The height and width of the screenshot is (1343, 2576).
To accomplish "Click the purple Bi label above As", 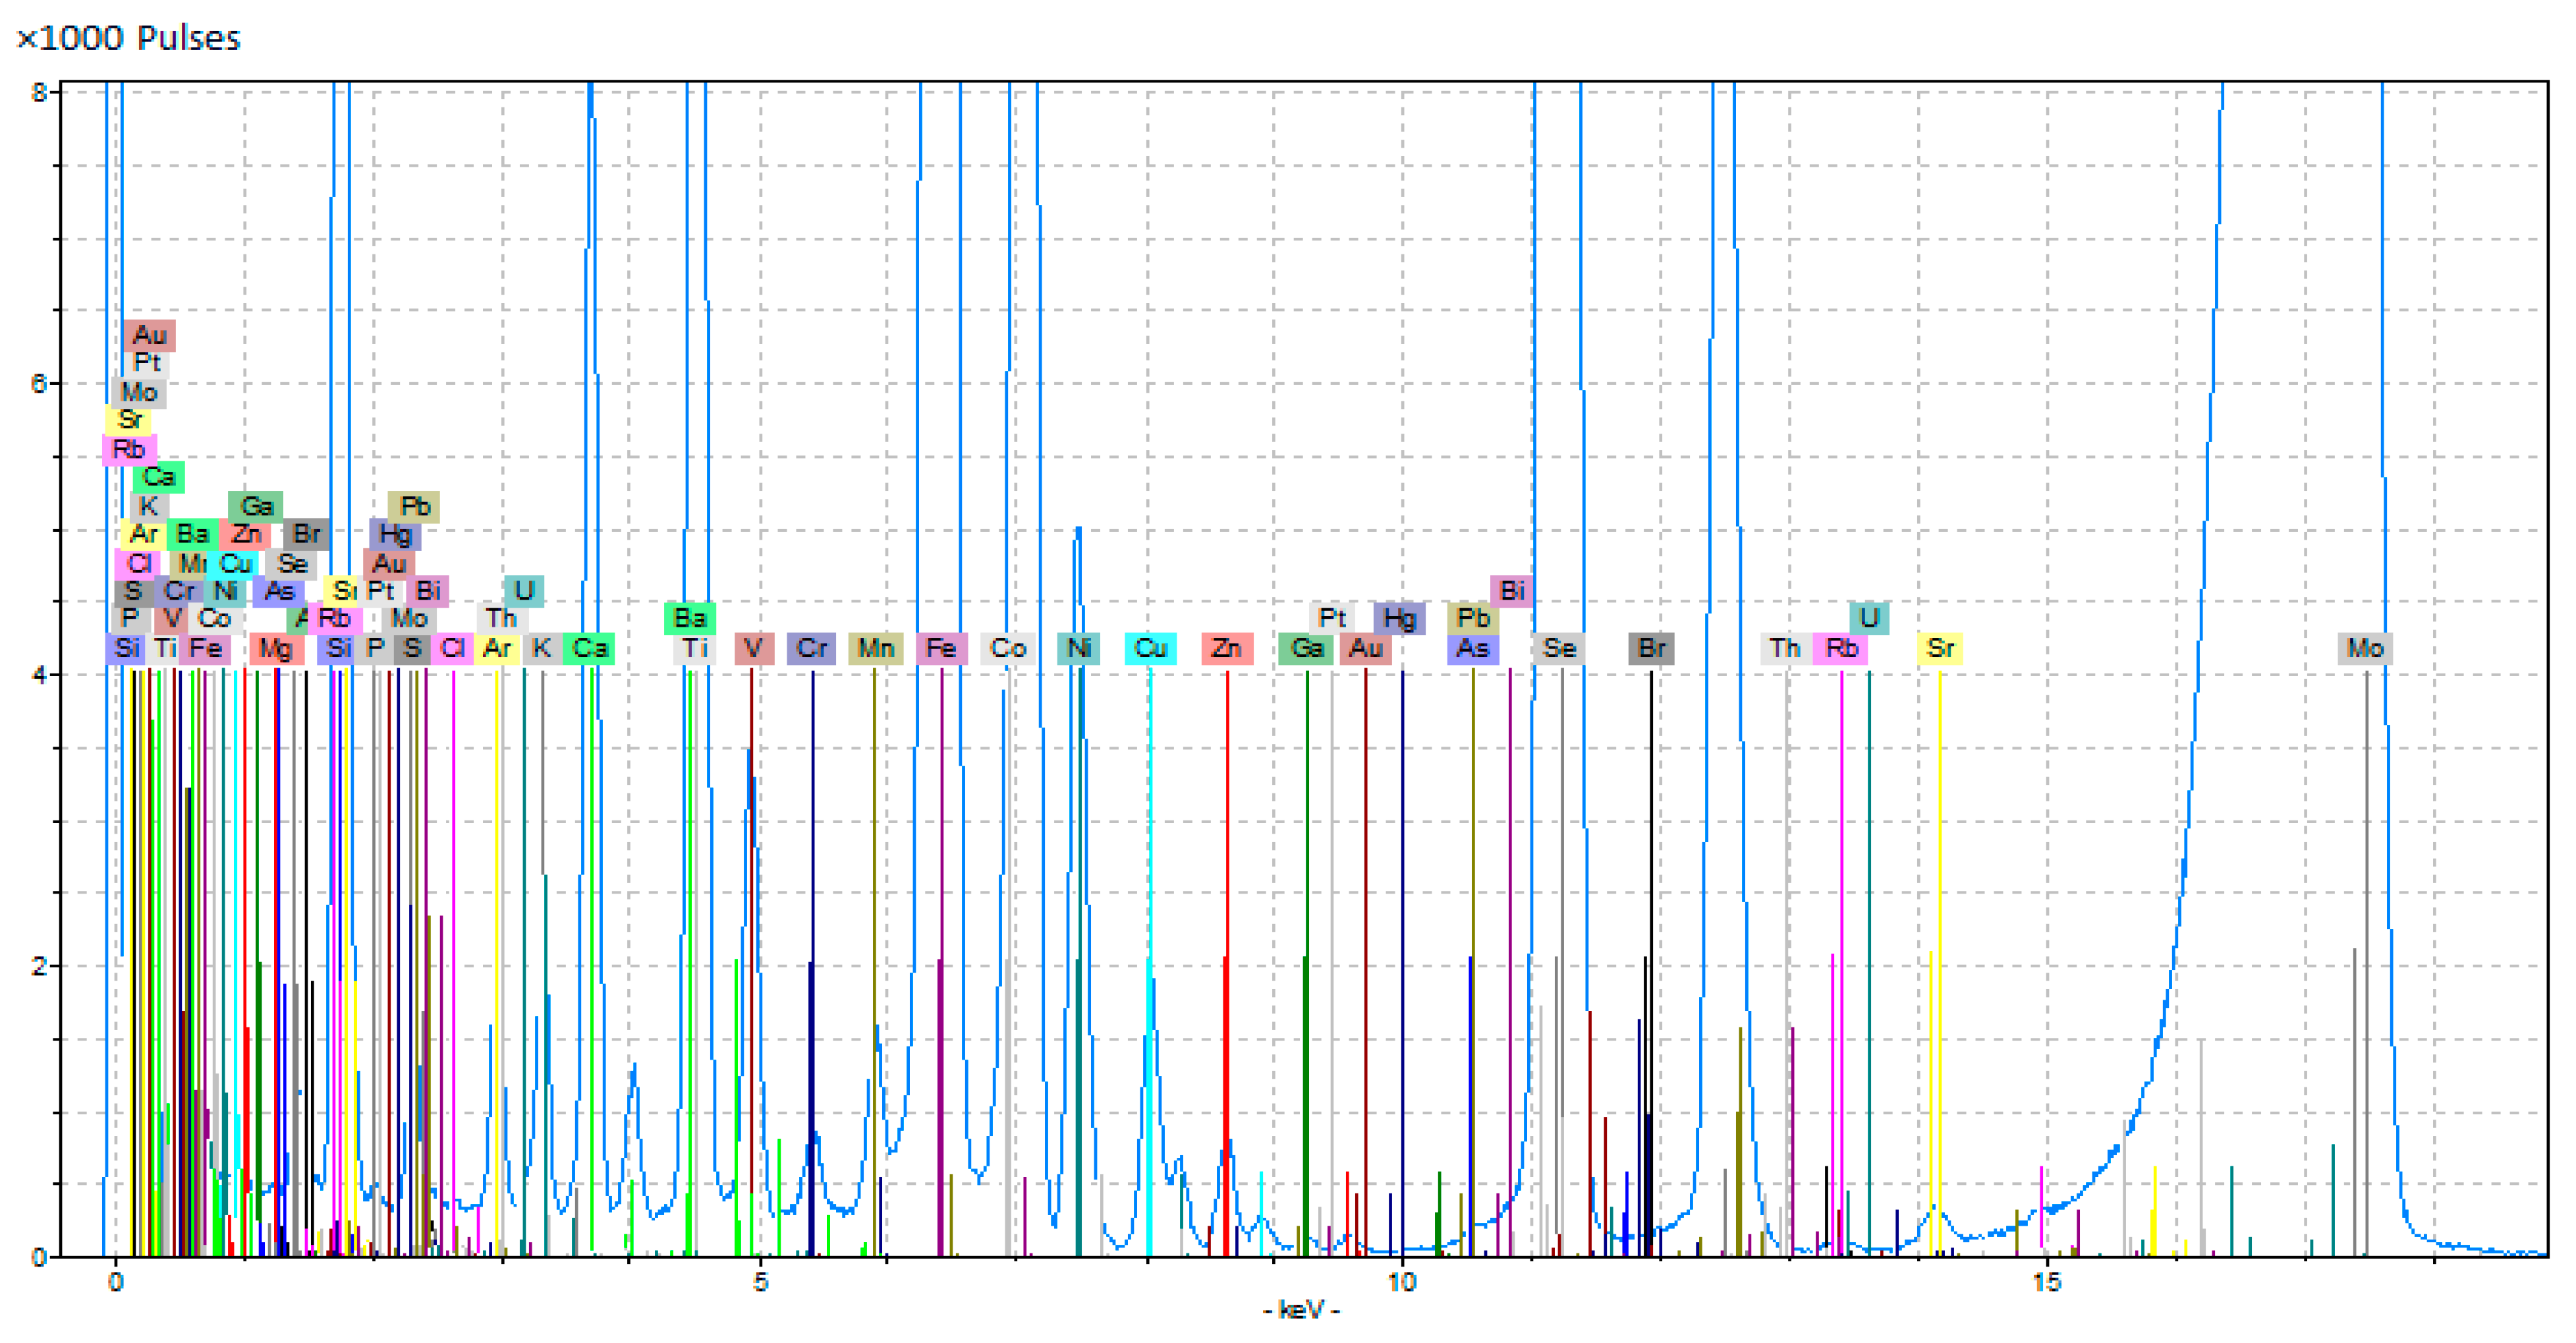I will [x=1512, y=591].
